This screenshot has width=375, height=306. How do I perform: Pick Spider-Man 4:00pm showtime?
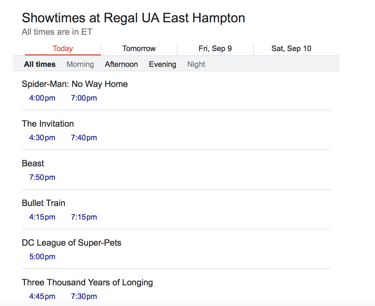(42, 98)
